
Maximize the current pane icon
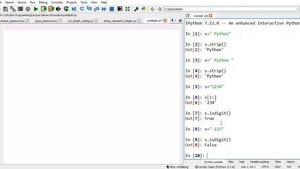(x=120, y=9)
